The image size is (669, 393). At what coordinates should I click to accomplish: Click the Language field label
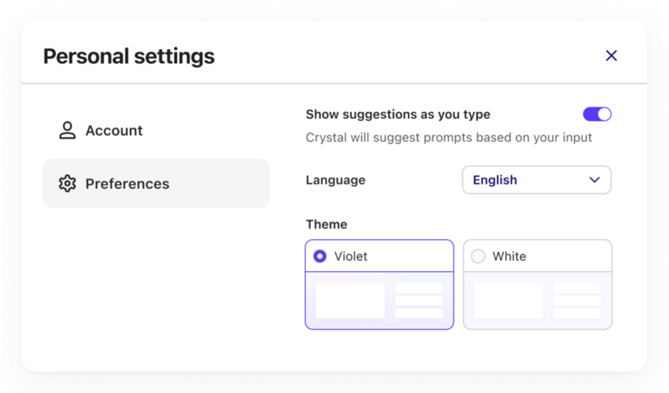[x=335, y=180]
